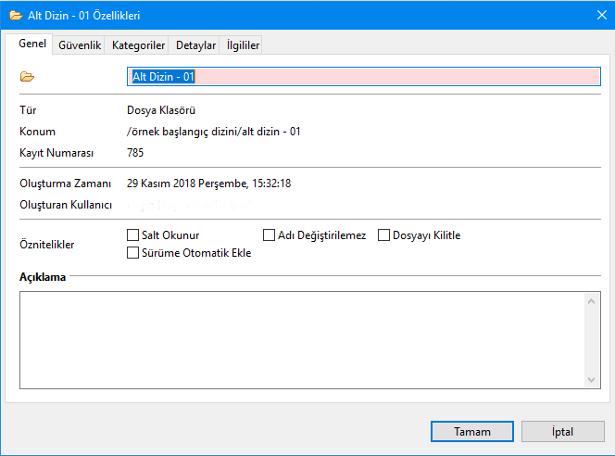Click the folder name field Alt Dizin - 01
615x456 pixels.
pyautogui.click(x=363, y=77)
